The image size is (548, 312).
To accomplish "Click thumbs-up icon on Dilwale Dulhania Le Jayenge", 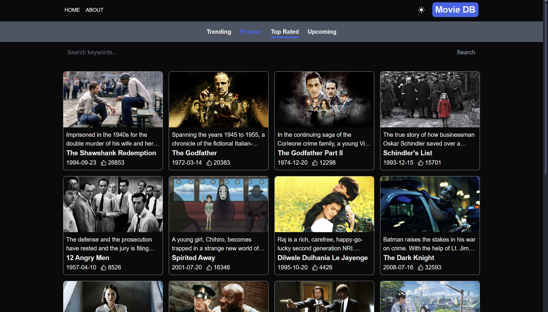I will [315, 268].
